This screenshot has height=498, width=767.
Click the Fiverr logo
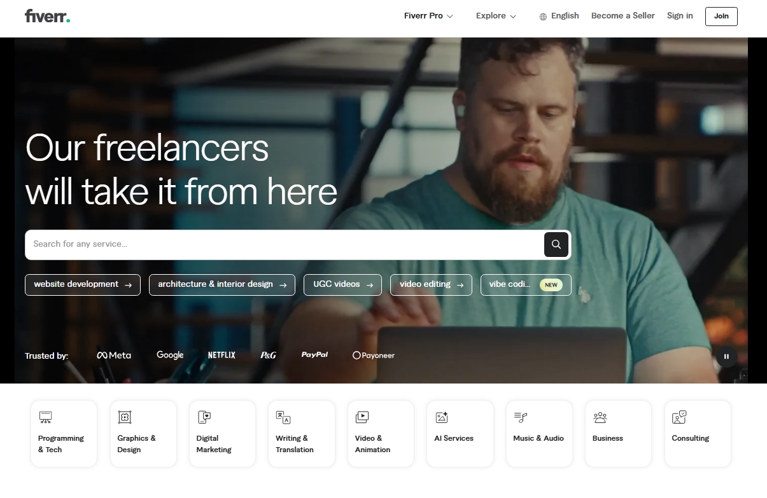pyautogui.click(x=47, y=16)
